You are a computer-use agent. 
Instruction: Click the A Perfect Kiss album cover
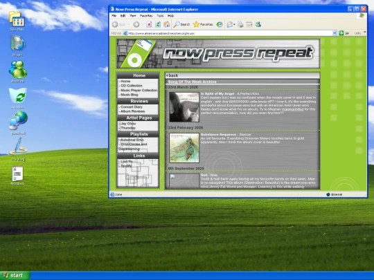184,107
